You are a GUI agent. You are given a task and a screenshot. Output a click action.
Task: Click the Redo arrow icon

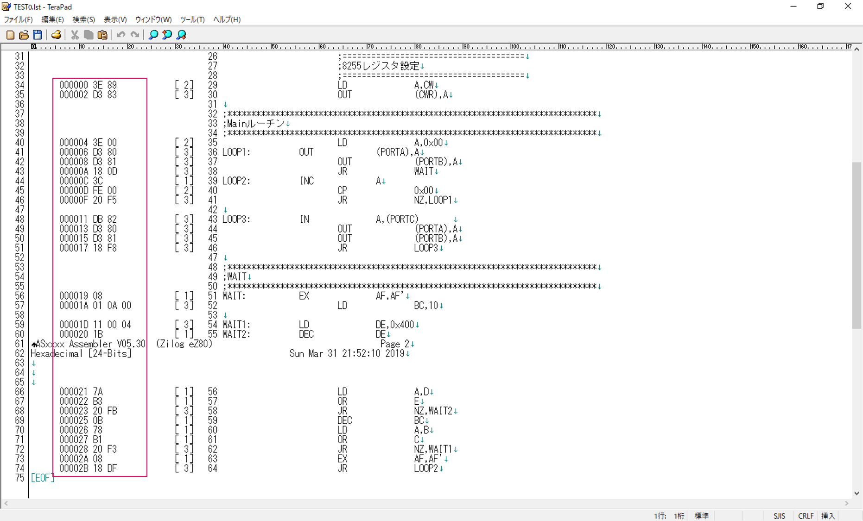(135, 35)
